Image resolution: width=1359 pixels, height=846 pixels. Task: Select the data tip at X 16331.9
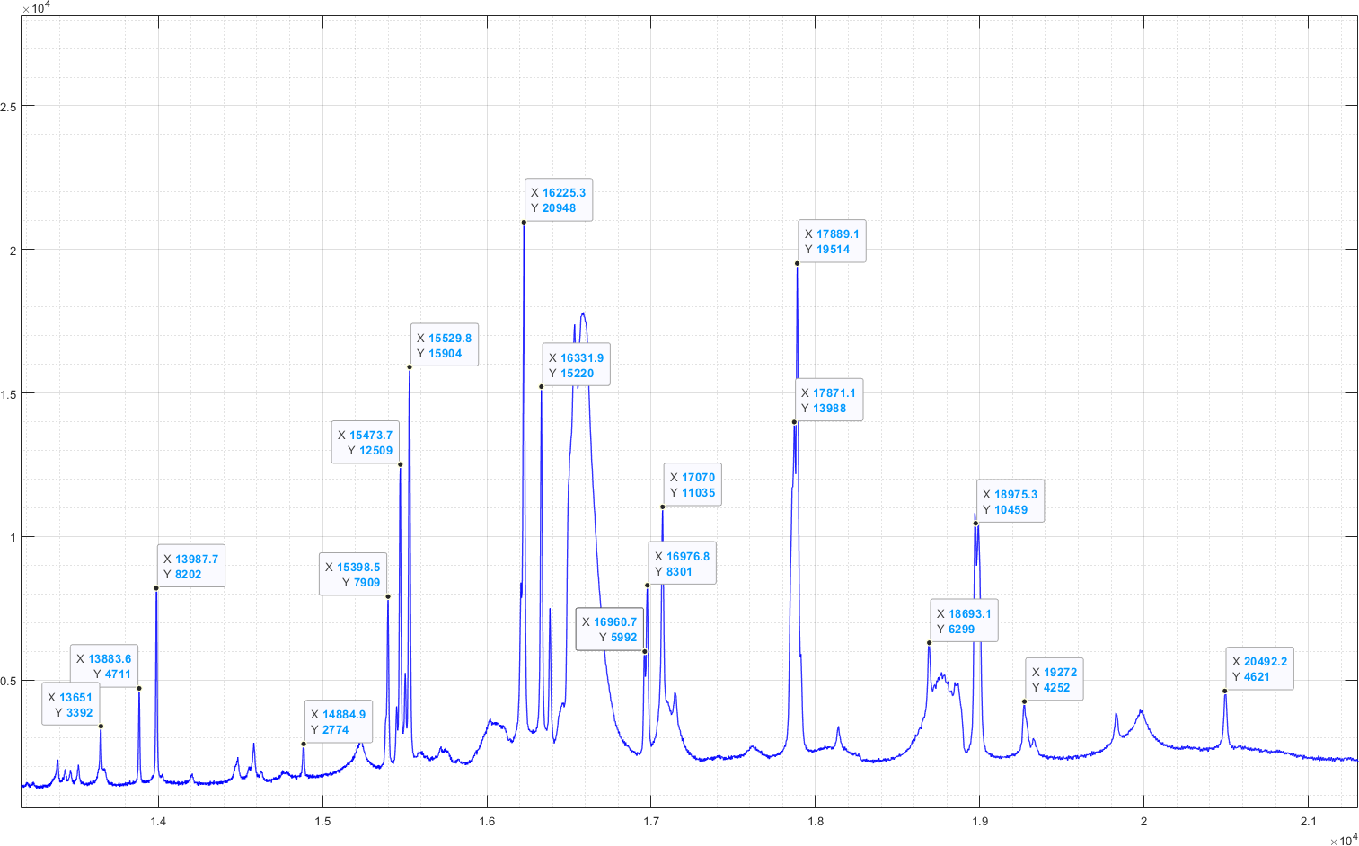pyautogui.click(x=576, y=366)
